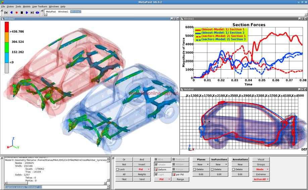This screenshot has height=190, width=308.
Task: Skip to the last animation state
Action: point(32,12)
